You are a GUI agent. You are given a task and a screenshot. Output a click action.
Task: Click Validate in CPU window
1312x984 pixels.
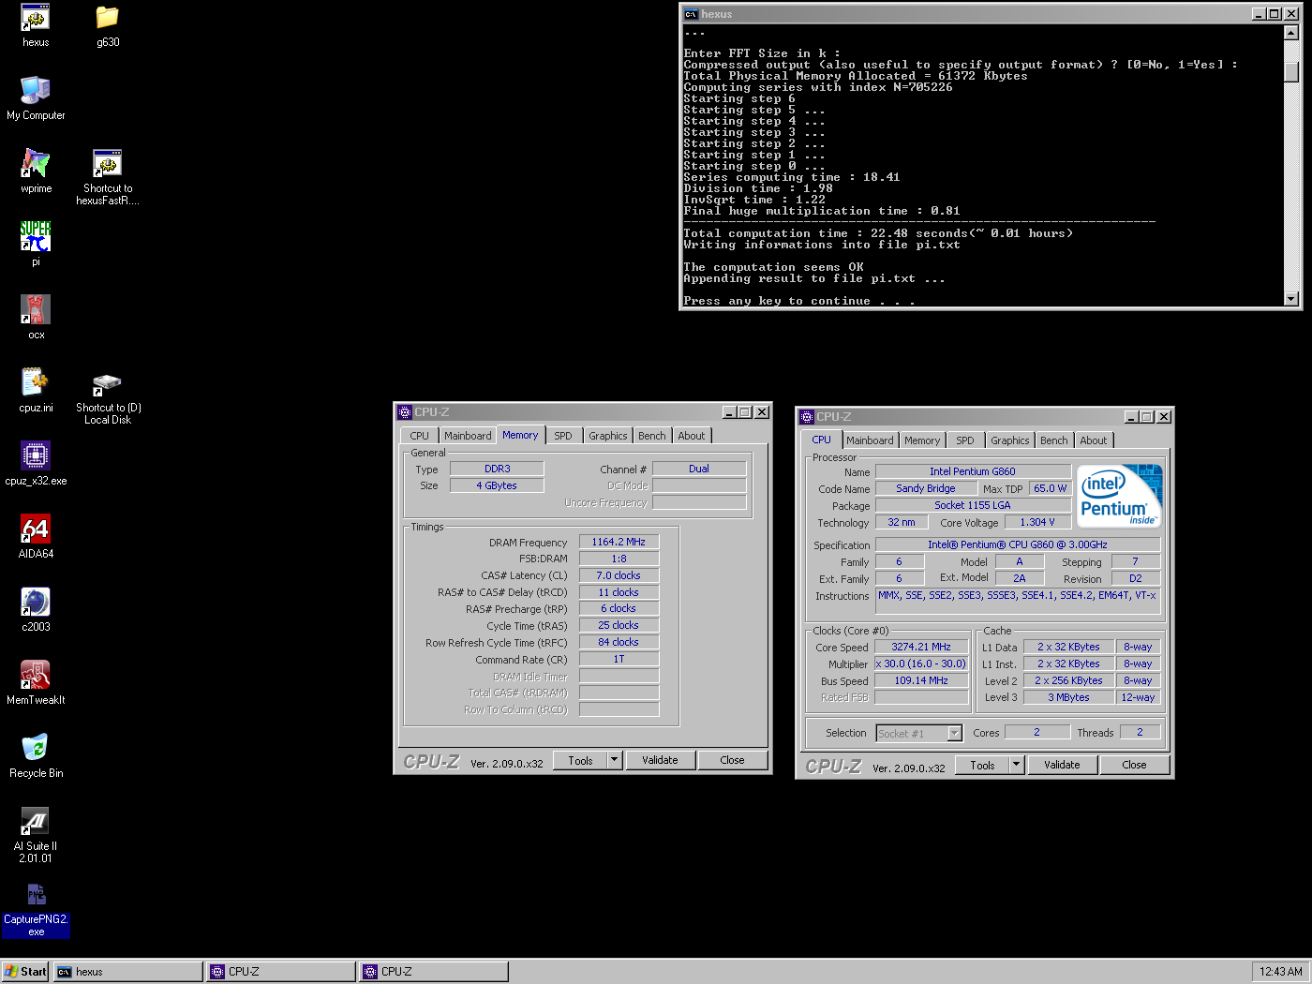click(x=1062, y=765)
